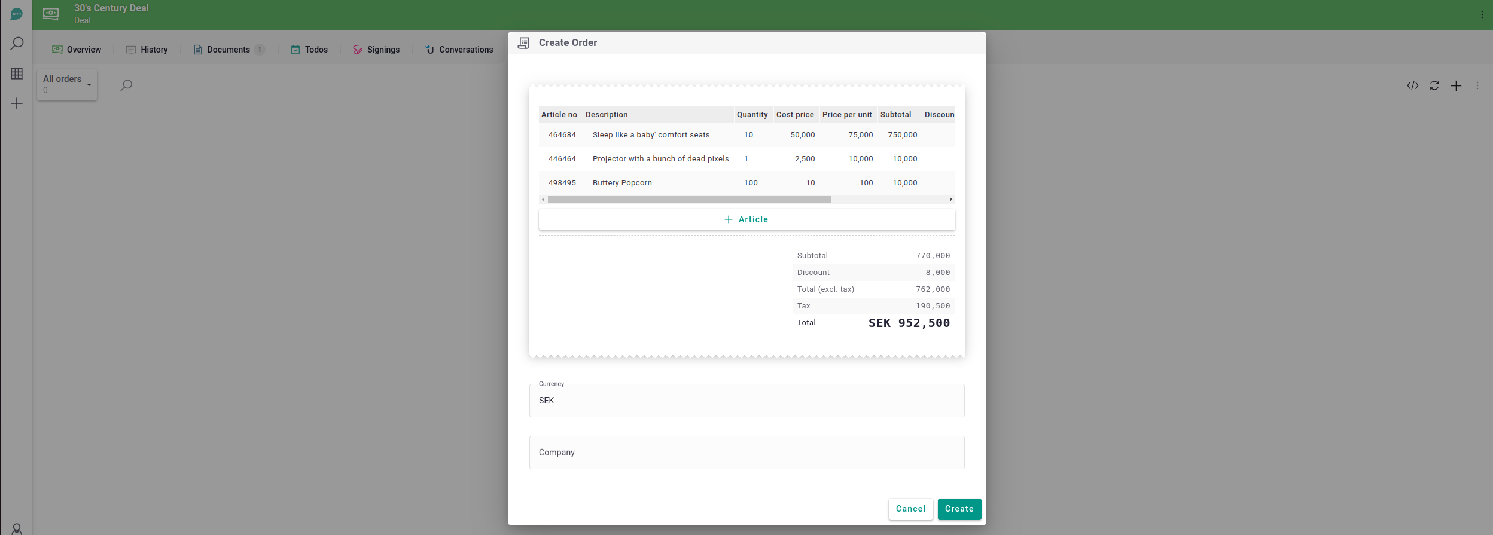Viewport: 1493px width, 535px height.
Task: Open the Currency SEK dropdown field
Action: click(746, 401)
